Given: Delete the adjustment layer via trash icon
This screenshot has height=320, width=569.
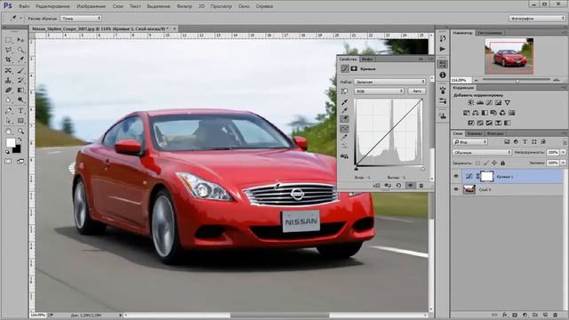Looking at the screenshot, I should 421,186.
